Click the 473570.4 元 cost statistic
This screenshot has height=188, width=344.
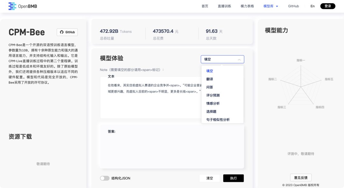click(x=166, y=31)
